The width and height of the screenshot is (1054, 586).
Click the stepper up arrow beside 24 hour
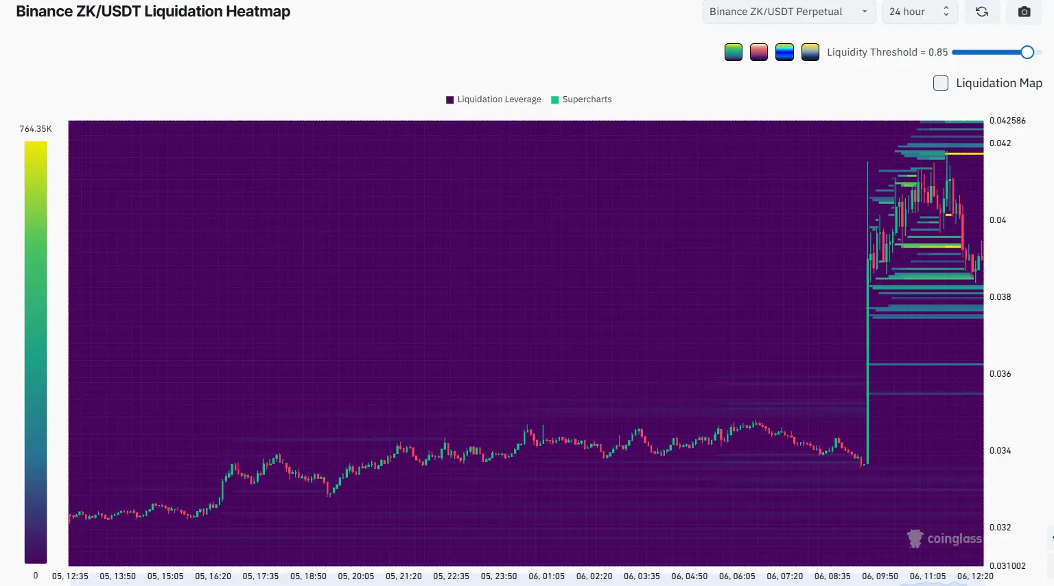945,8
